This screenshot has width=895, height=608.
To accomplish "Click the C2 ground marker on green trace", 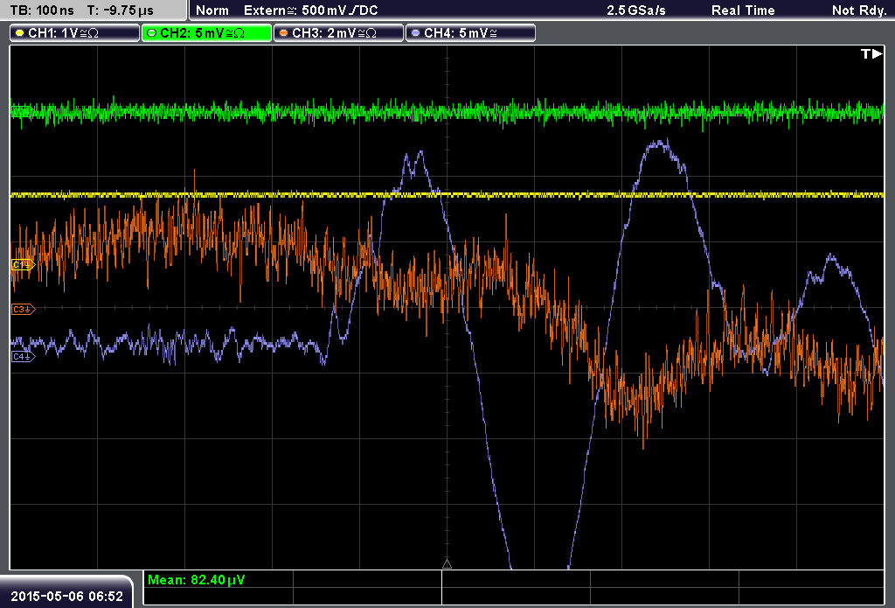I will point(22,111).
